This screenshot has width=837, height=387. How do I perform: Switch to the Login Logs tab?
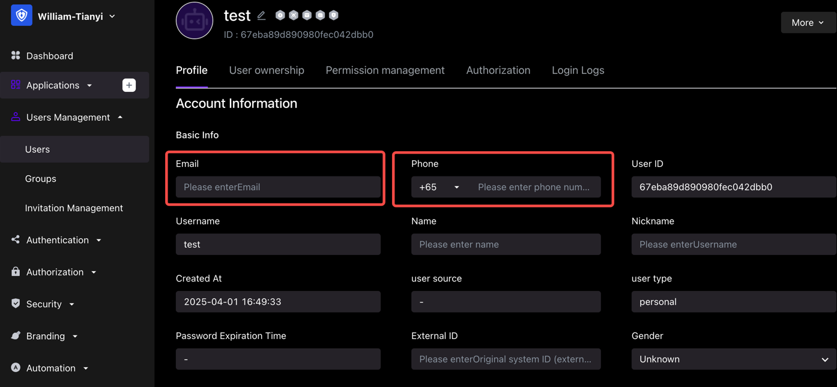(578, 70)
